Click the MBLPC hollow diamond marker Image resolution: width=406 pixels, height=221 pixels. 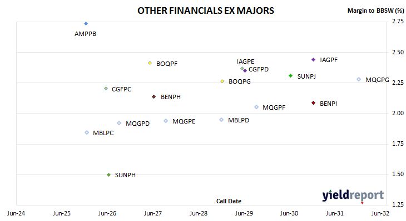click(87, 132)
